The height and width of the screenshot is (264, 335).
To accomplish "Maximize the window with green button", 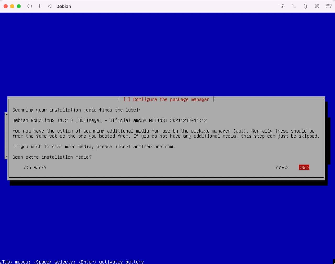I will [19, 6].
